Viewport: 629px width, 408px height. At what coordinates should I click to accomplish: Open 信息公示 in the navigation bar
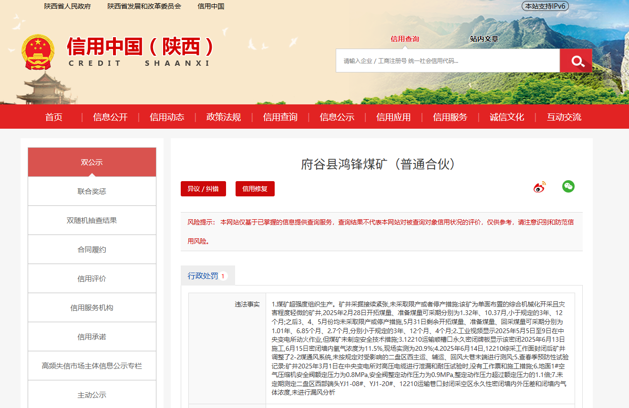point(337,117)
